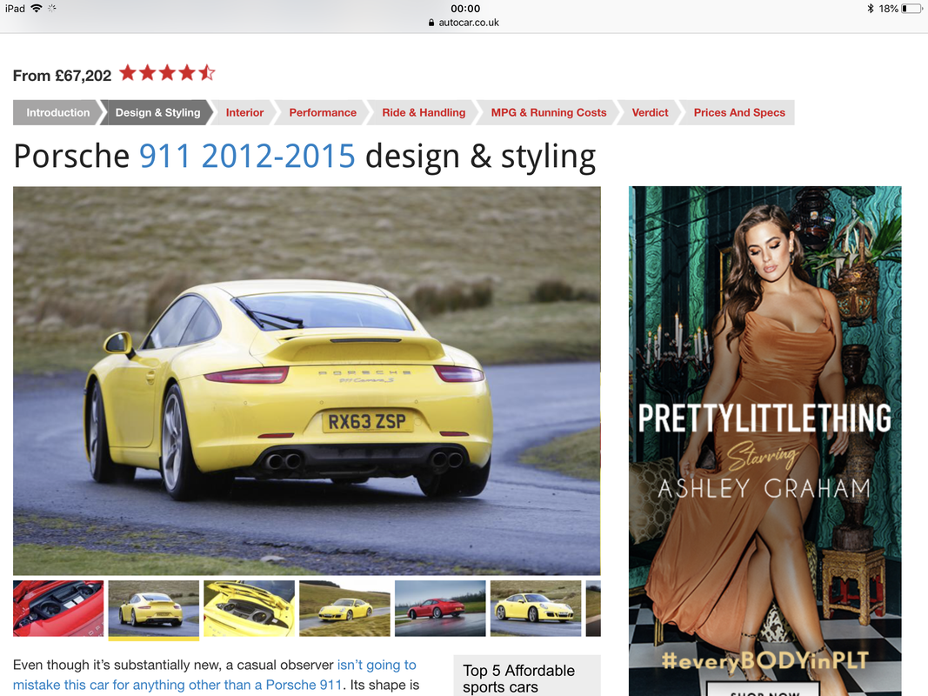Open Top 5 Affordable sports cars box
The width and height of the screenshot is (928, 696).
coord(527,675)
